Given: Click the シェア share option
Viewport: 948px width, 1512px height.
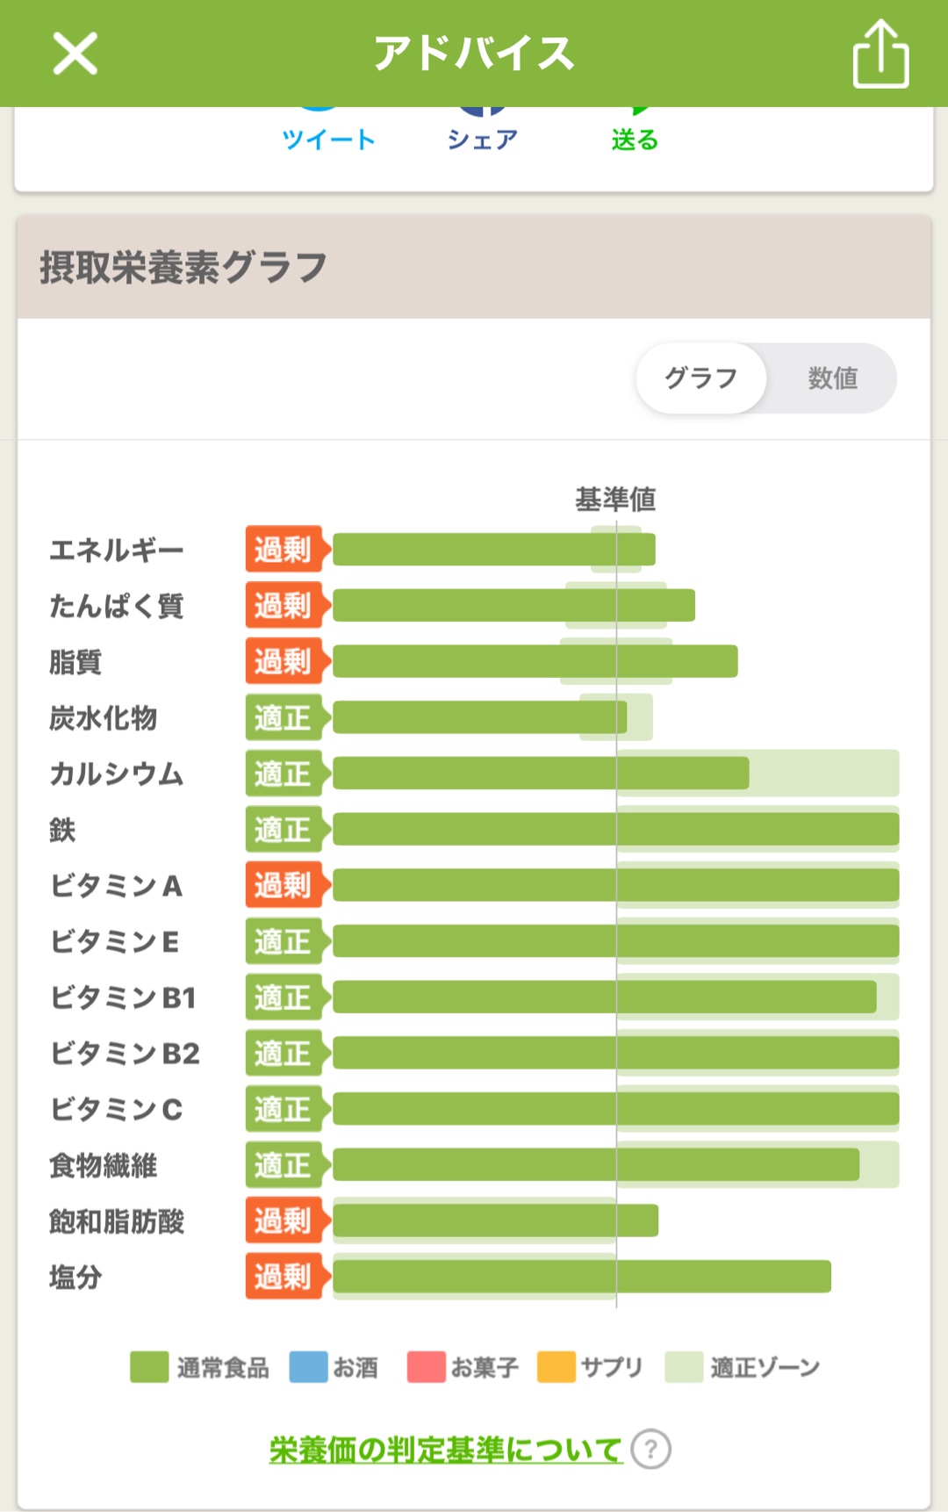Looking at the screenshot, I should click(x=482, y=138).
